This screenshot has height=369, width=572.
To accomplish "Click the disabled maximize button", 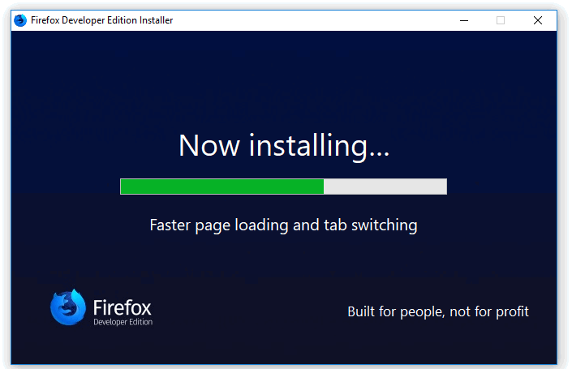I will pos(501,20).
